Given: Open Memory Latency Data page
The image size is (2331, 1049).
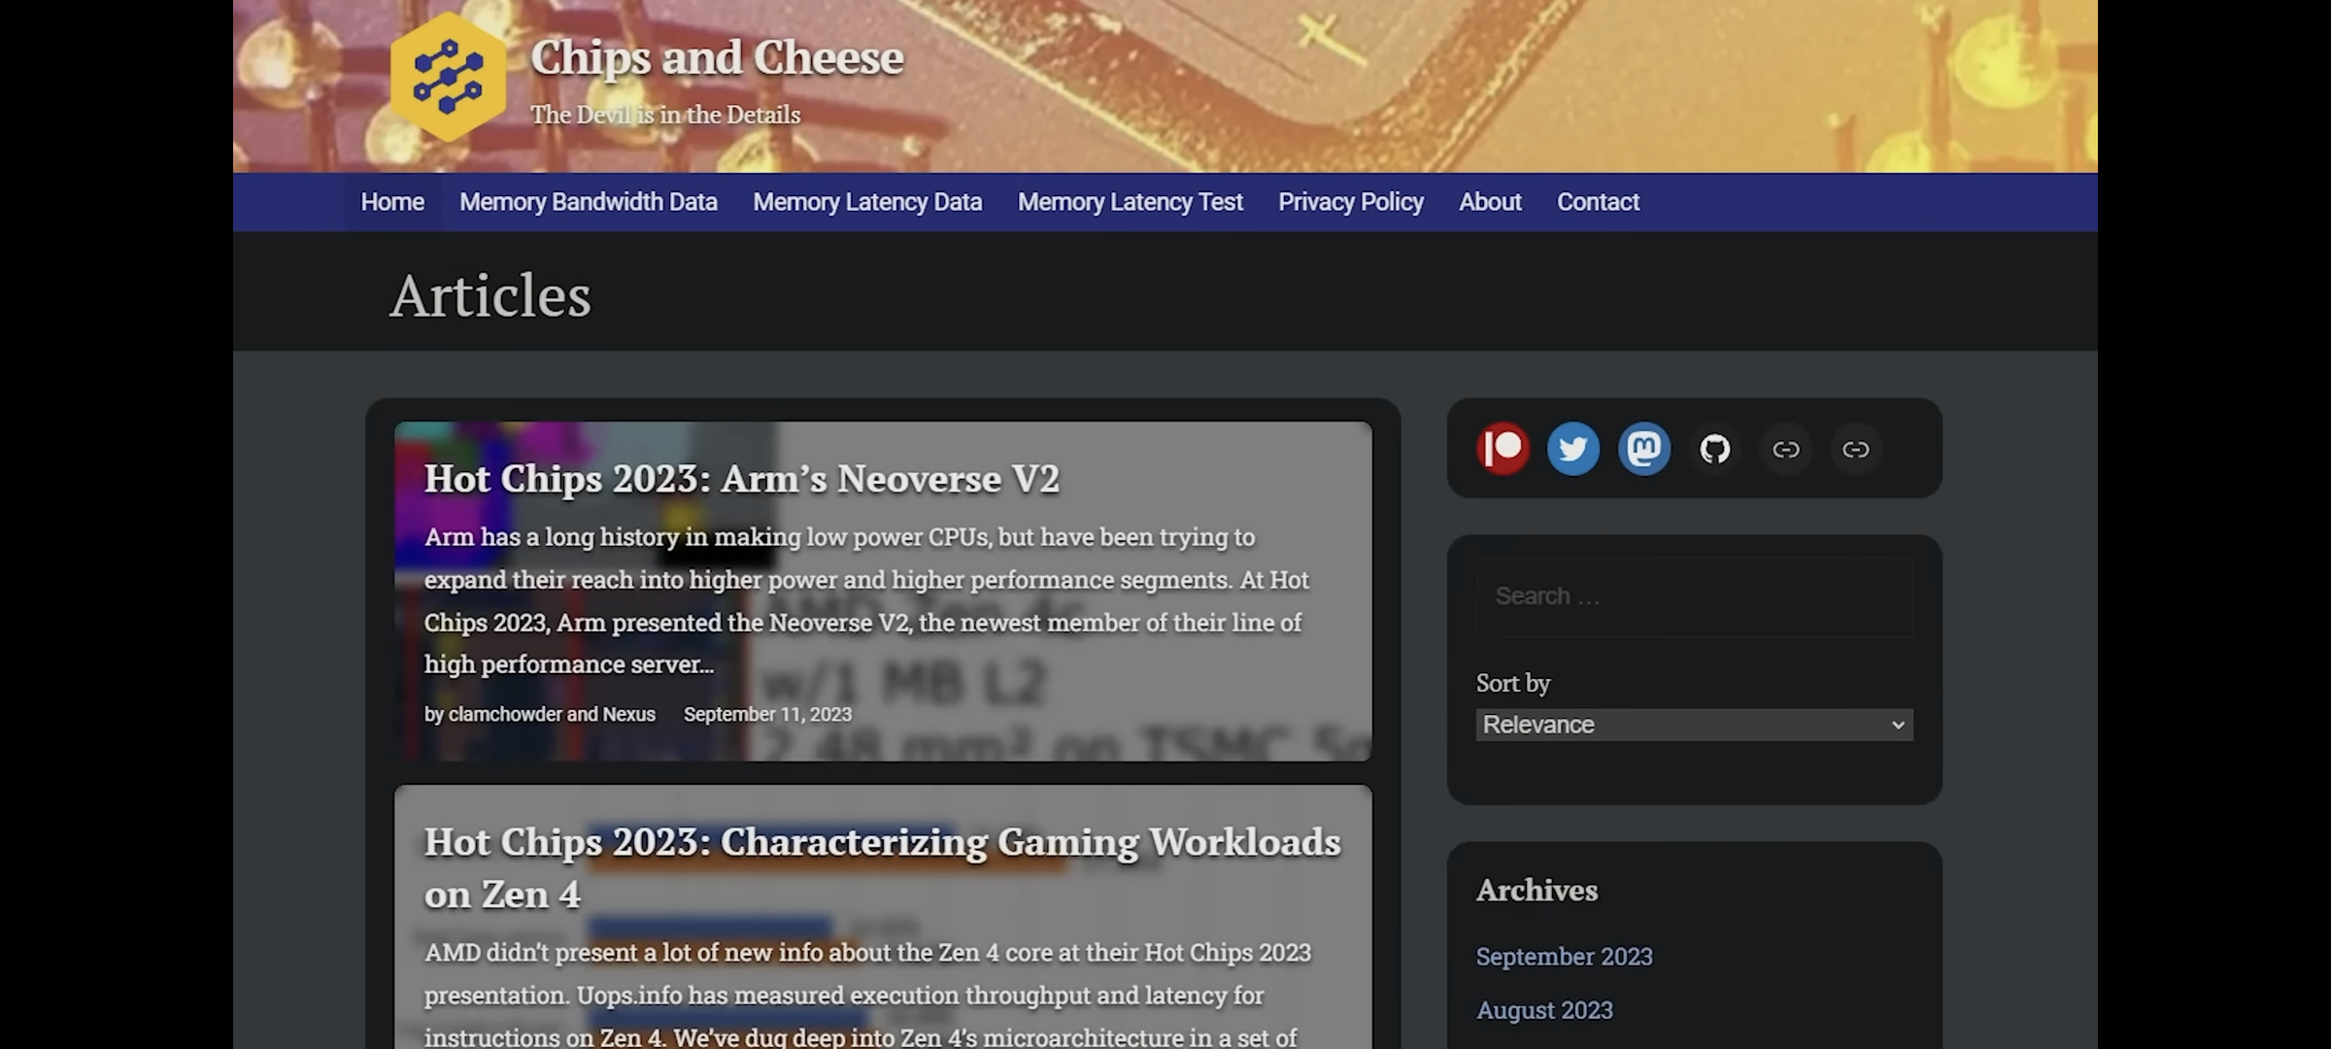Looking at the screenshot, I should (x=867, y=202).
